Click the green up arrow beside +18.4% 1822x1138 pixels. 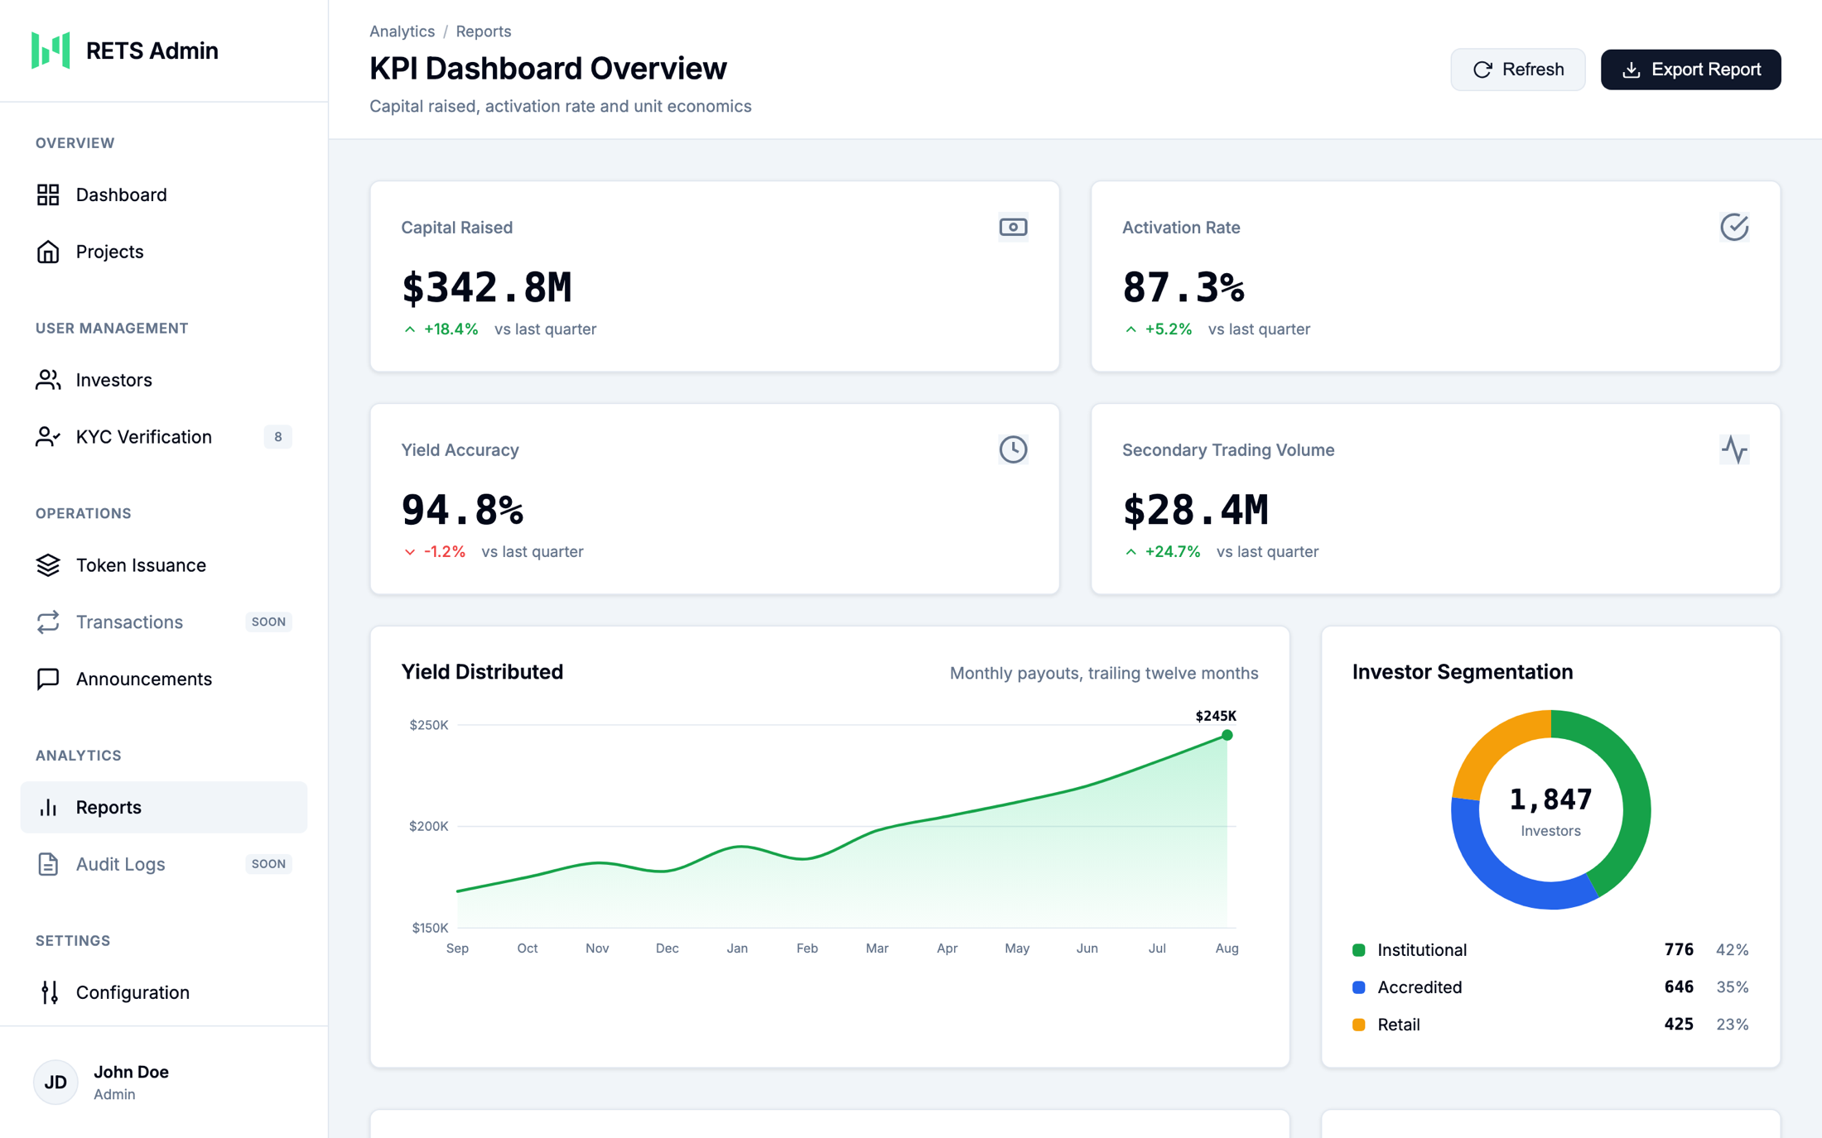409,329
